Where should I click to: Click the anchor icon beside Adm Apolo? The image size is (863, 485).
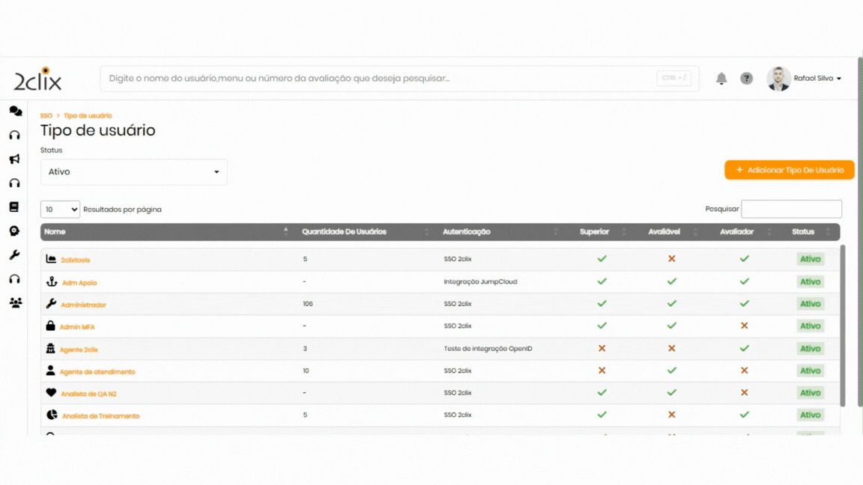51,282
